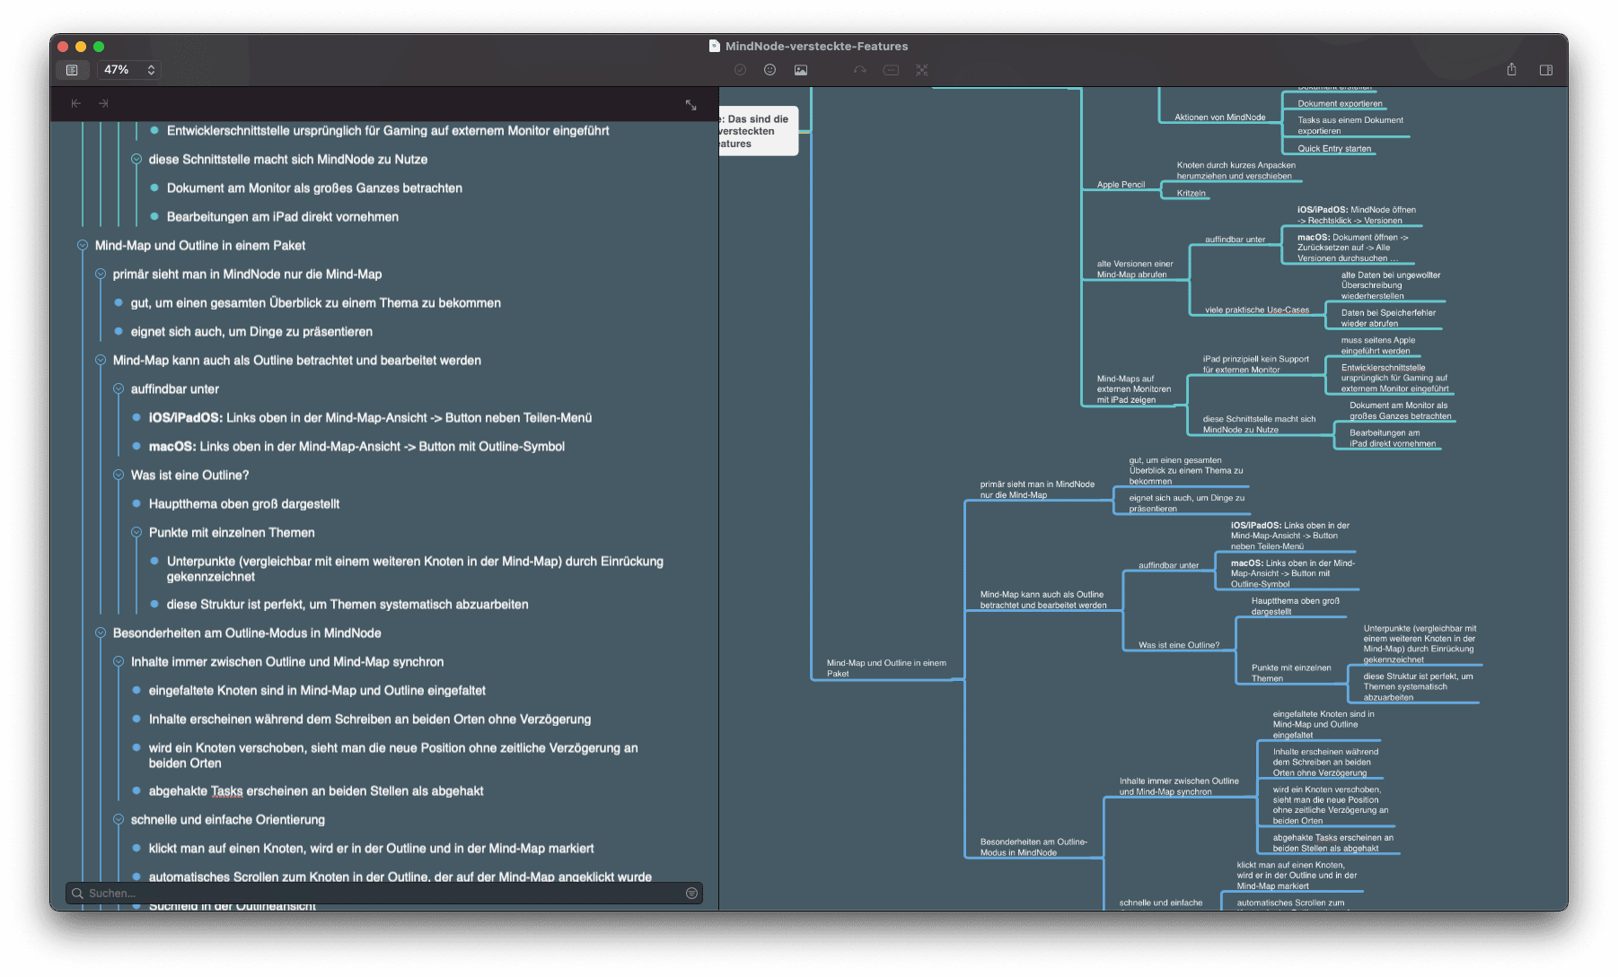Image resolution: width=1618 pixels, height=977 pixels.
Task: Select mind map node 'Dokument exportieren'
Action: (x=1340, y=104)
